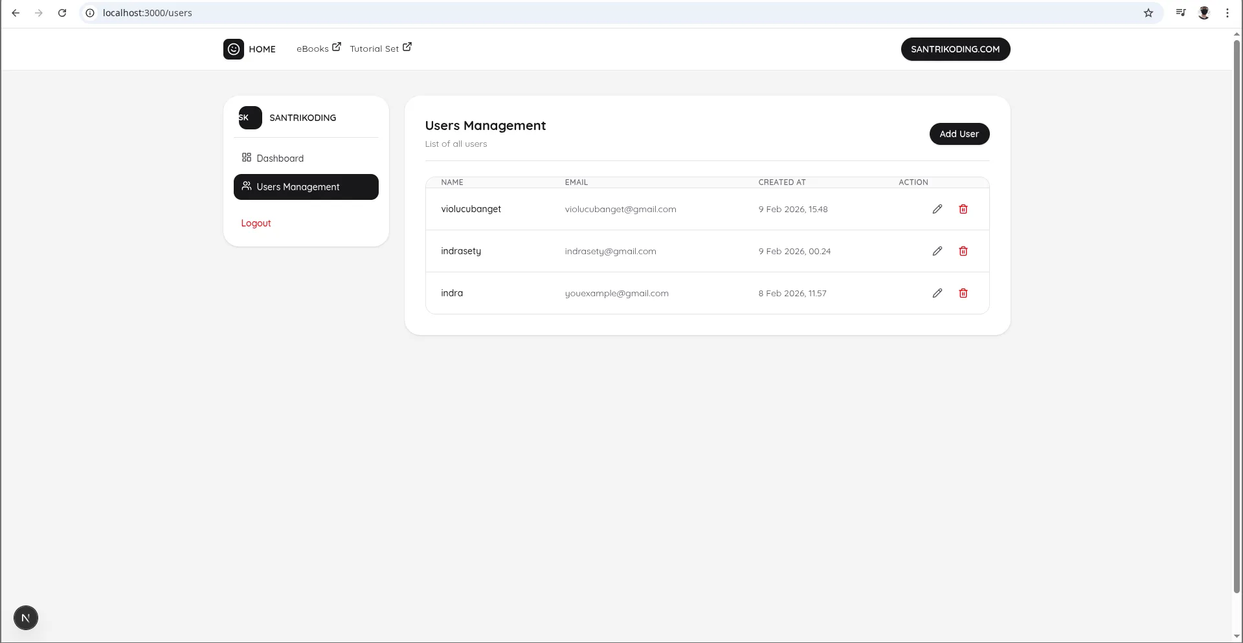The width and height of the screenshot is (1243, 643).
Task: Click the scrollbar up arrow
Action: pyautogui.click(x=1237, y=34)
